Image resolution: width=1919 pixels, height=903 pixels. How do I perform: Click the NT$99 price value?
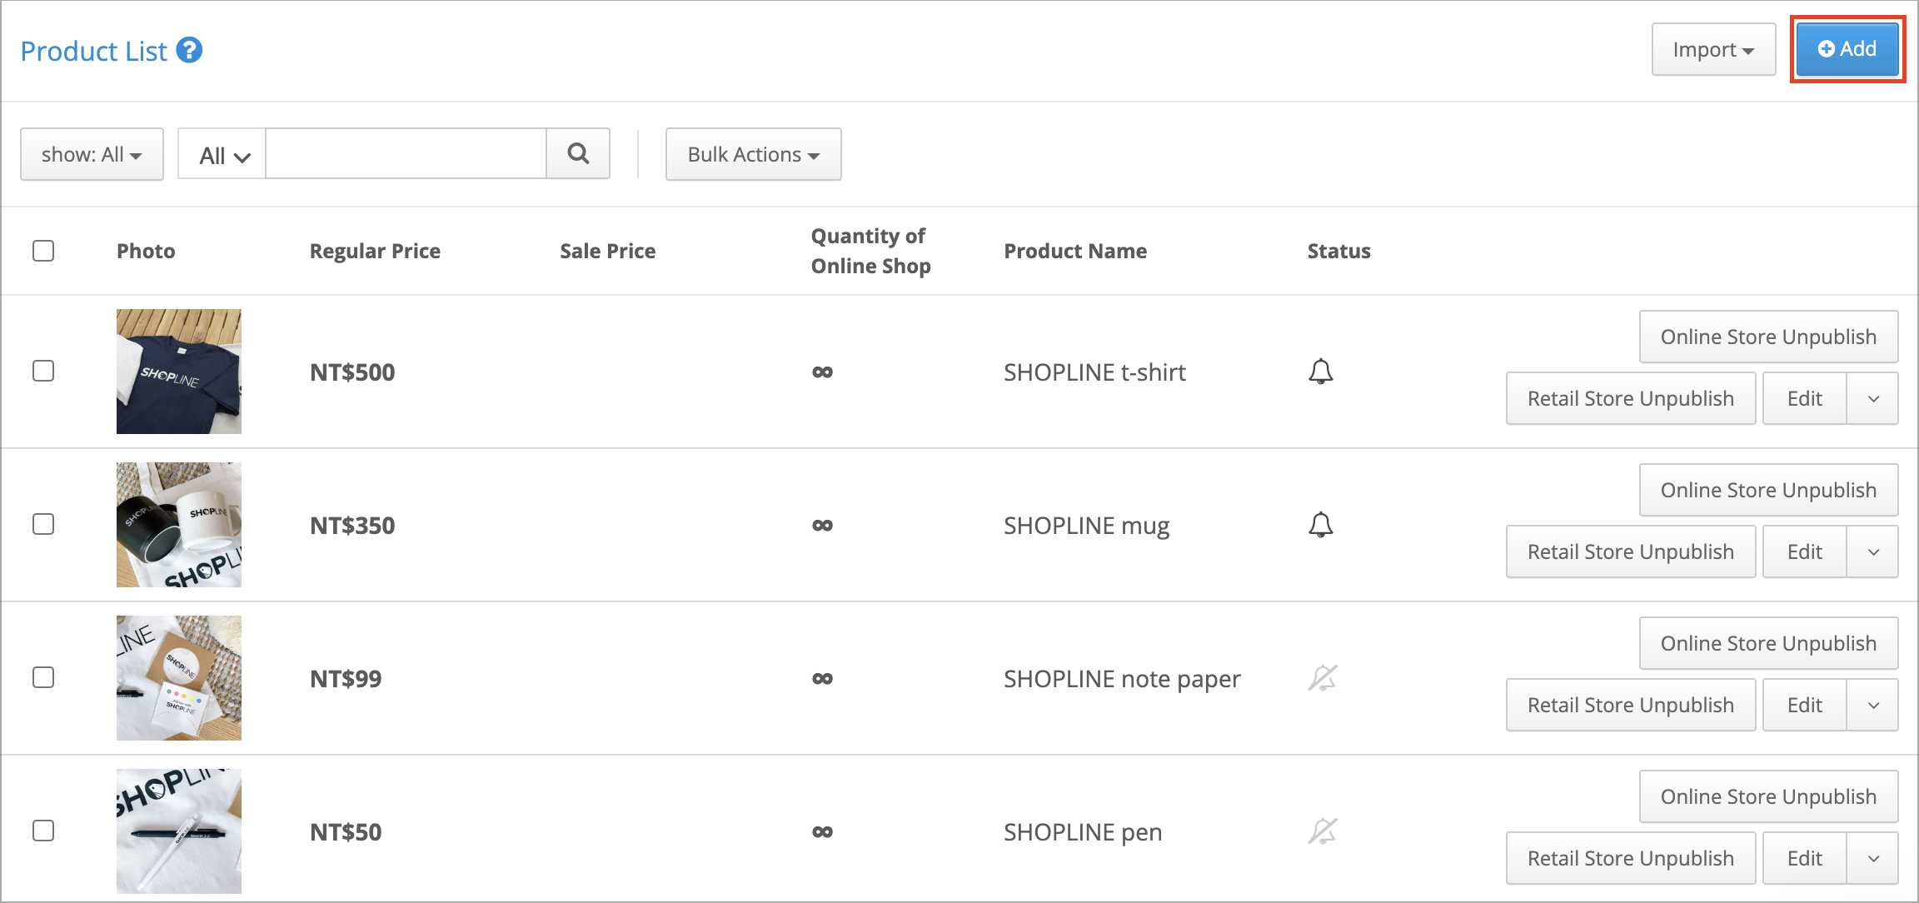[346, 679]
